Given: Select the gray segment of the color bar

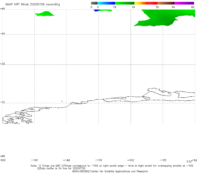Looking at the screenshot, I should (94, 3).
